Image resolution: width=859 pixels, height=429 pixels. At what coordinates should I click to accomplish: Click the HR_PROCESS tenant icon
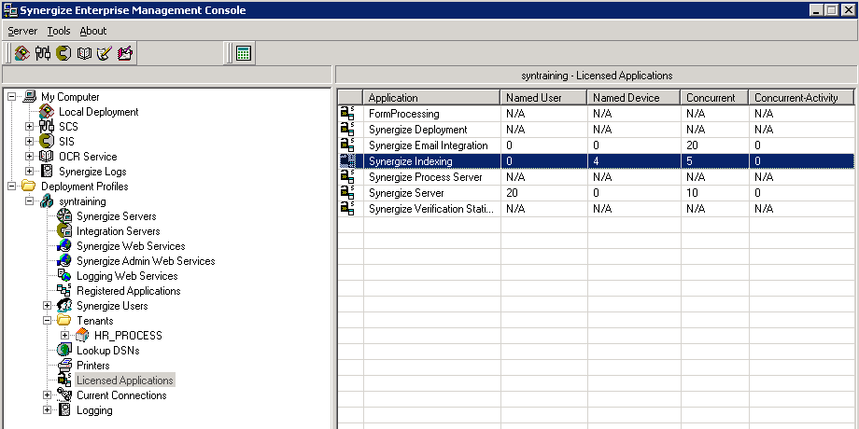(81, 335)
